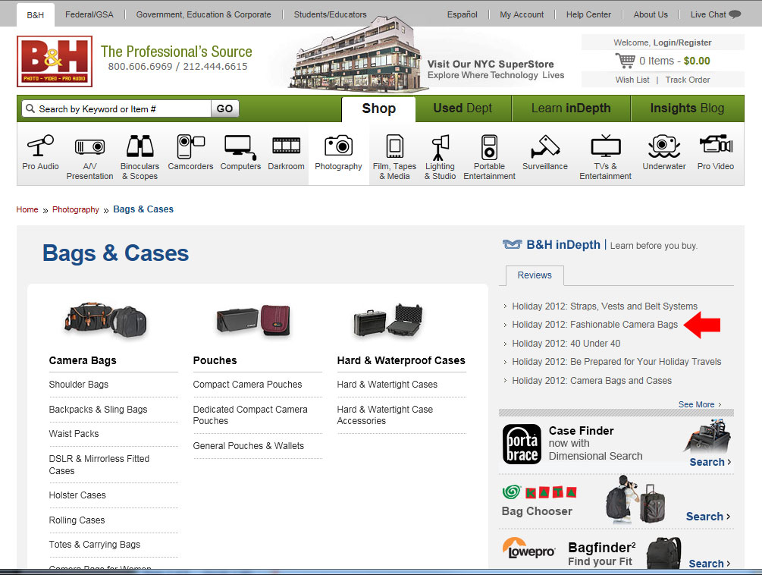The width and height of the screenshot is (762, 575).
Task: Open the Underwater camera category
Action: pyautogui.click(x=664, y=152)
